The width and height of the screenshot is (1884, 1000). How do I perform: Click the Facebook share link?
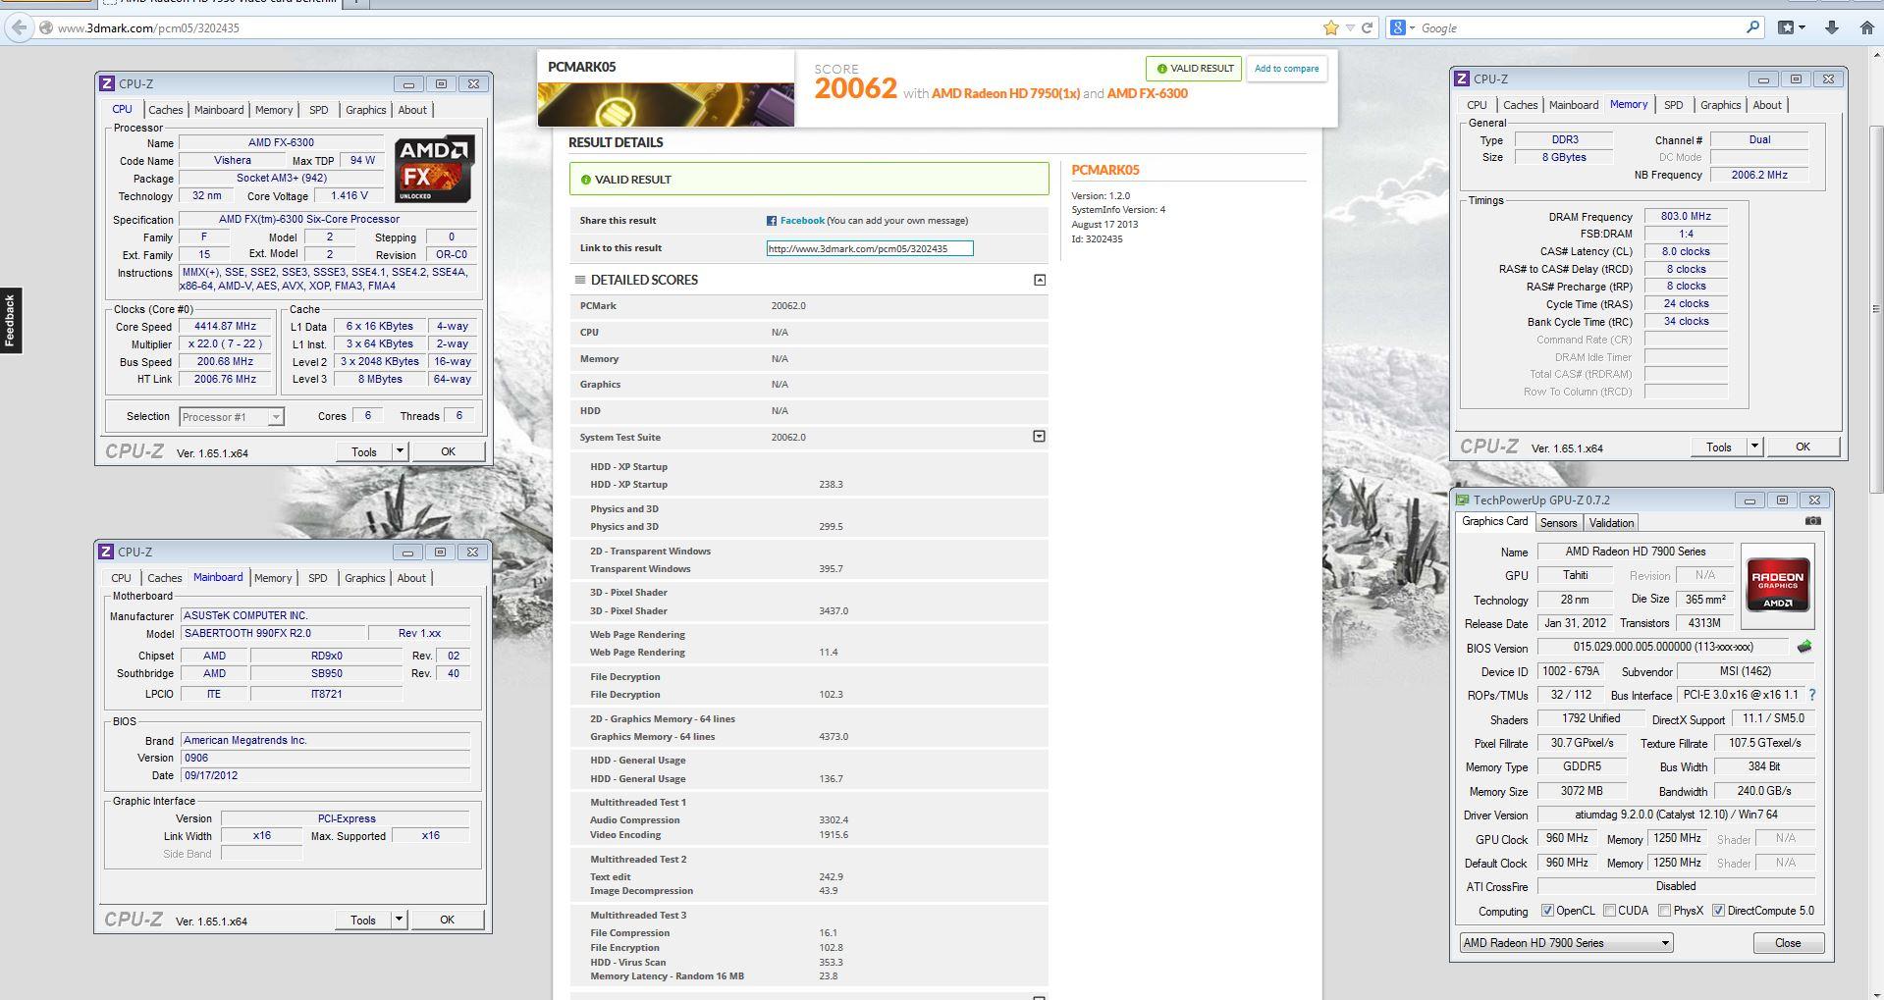click(802, 221)
